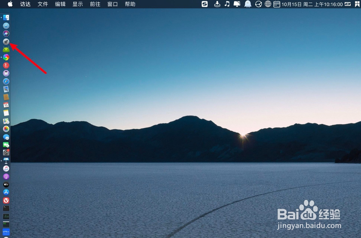Open Launchpad rocket icon in Dock
The width and height of the screenshot is (361, 238).
(6, 41)
